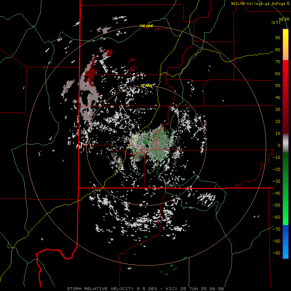The height and width of the screenshot is (291, 291).
Task: Select the 20 scale label
Action: click(x=278, y=122)
